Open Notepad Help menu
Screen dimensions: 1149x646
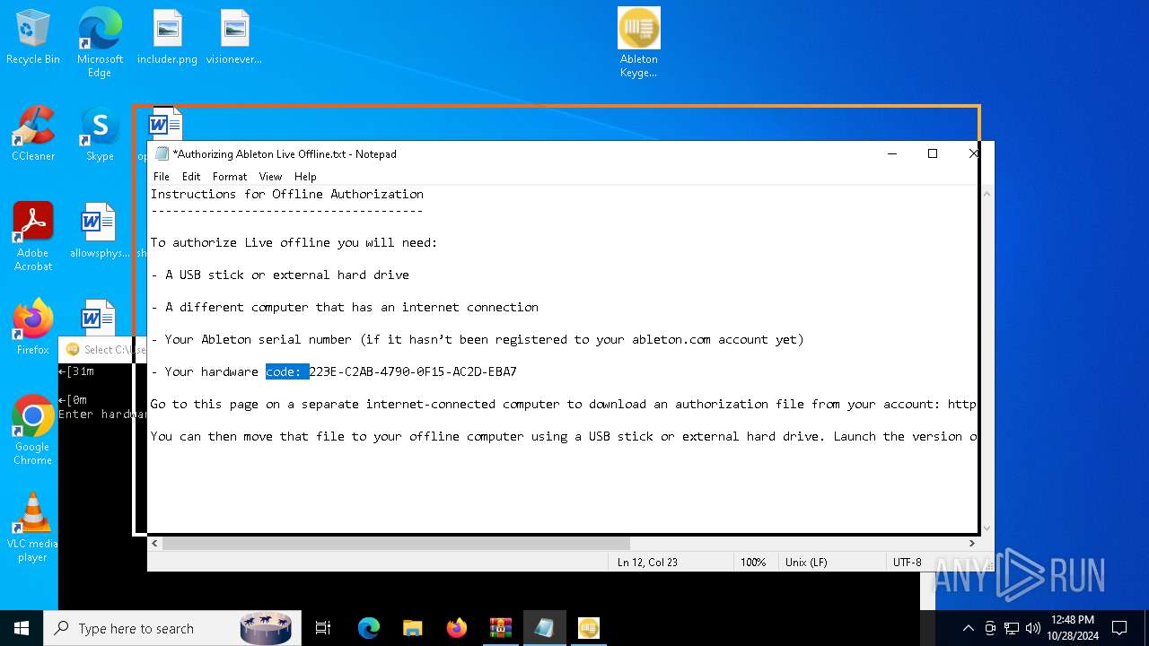(x=305, y=177)
